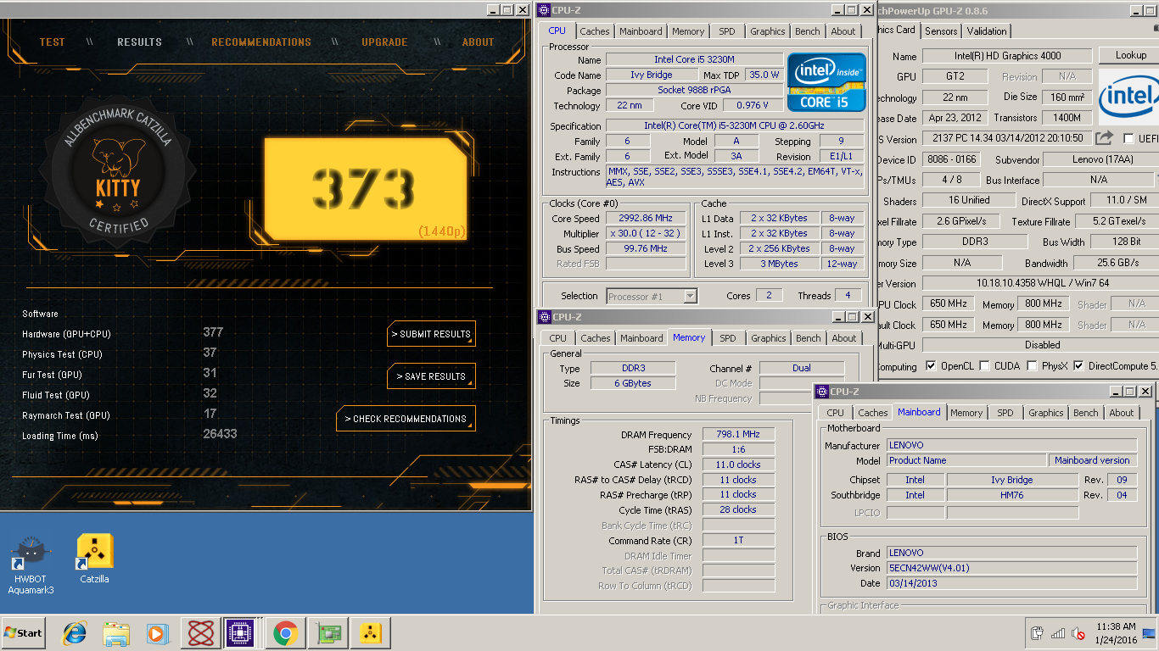The image size is (1159, 651).
Task: Open Bench tab in CPU-Z processor window
Action: [808, 31]
